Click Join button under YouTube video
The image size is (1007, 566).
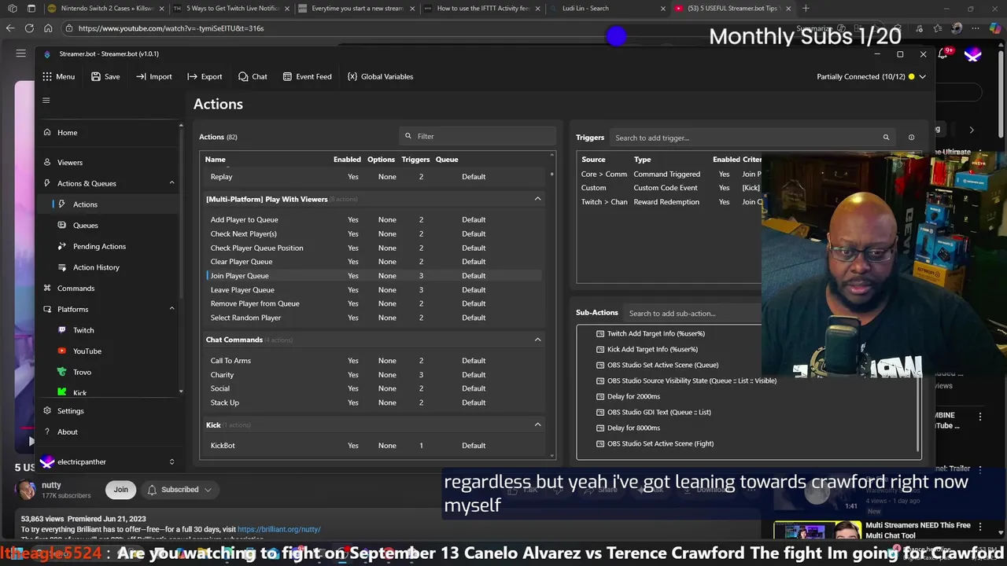click(120, 490)
